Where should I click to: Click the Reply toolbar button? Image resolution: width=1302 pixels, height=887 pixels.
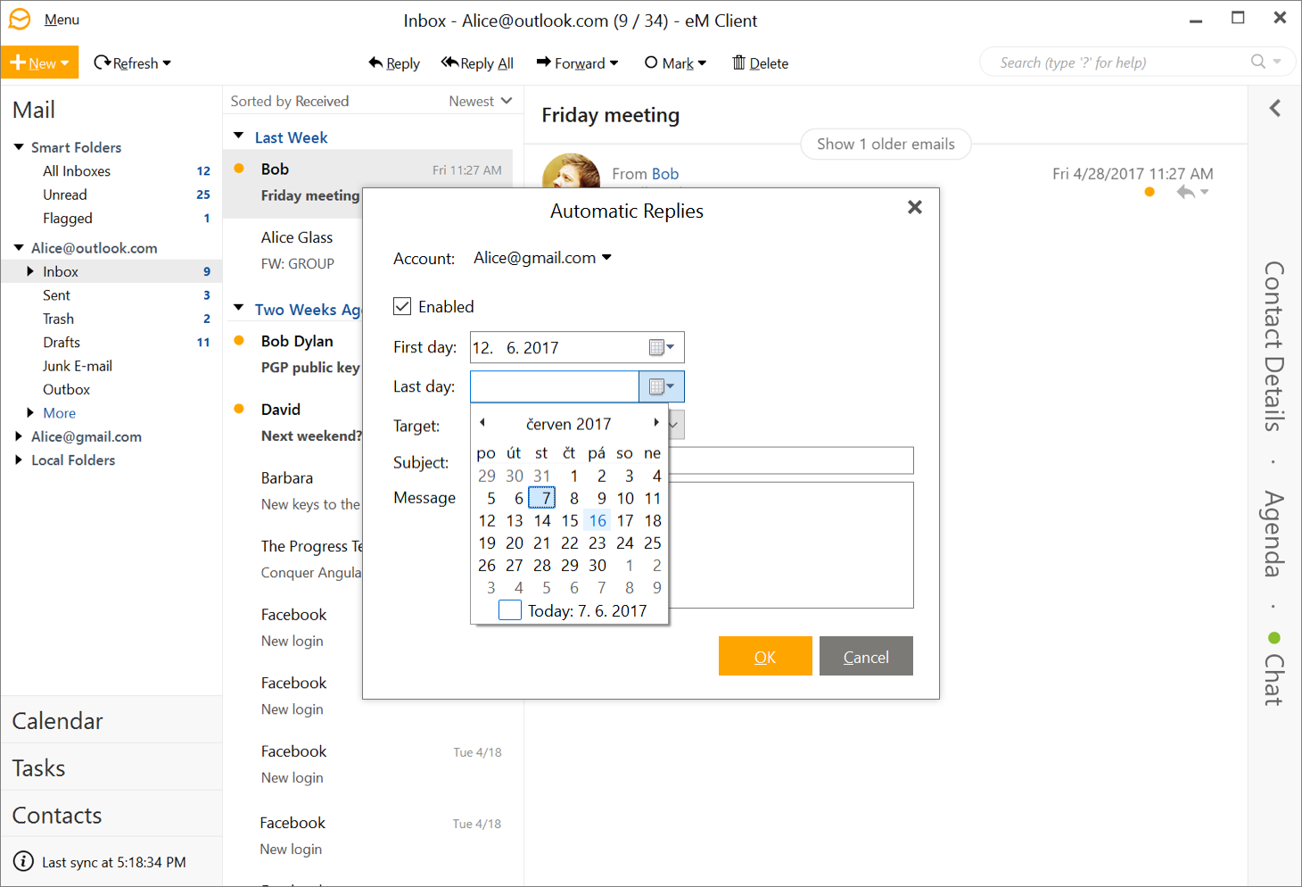394,63
